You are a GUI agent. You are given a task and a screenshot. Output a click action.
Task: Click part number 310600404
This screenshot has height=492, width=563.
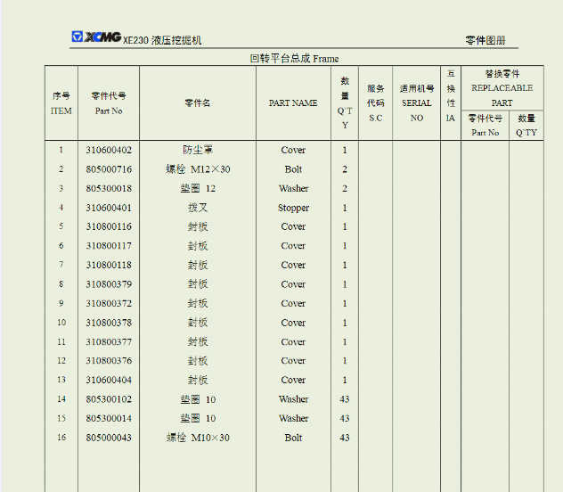tap(109, 380)
